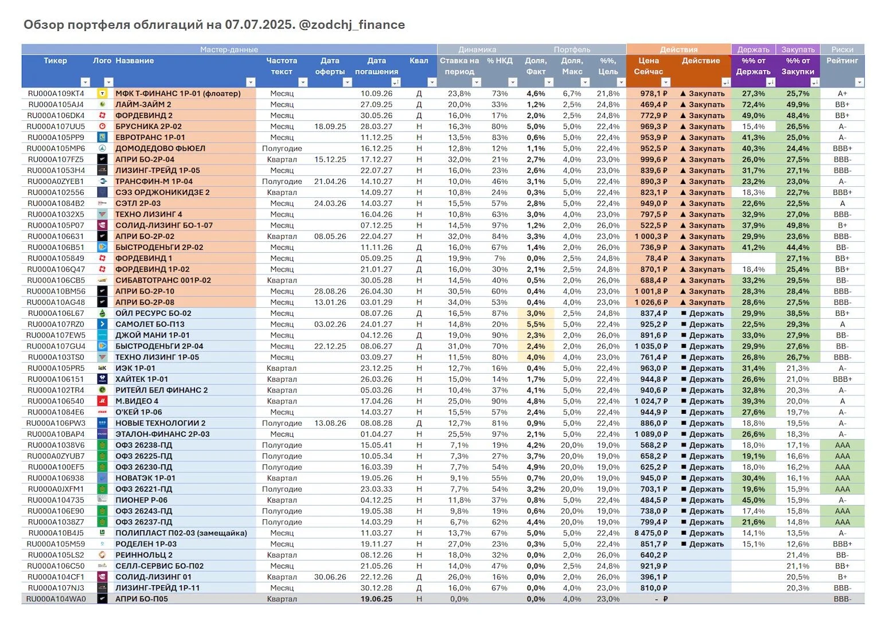Open the Название column filter dropdown
Image resolution: width=886 pixels, height=619 pixels.
[x=251, y=83]
